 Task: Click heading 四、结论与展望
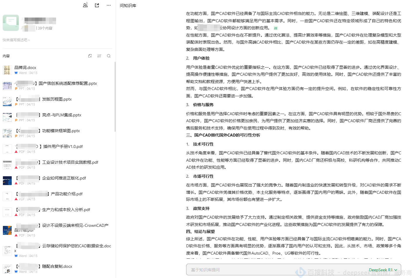pos(200,232)
